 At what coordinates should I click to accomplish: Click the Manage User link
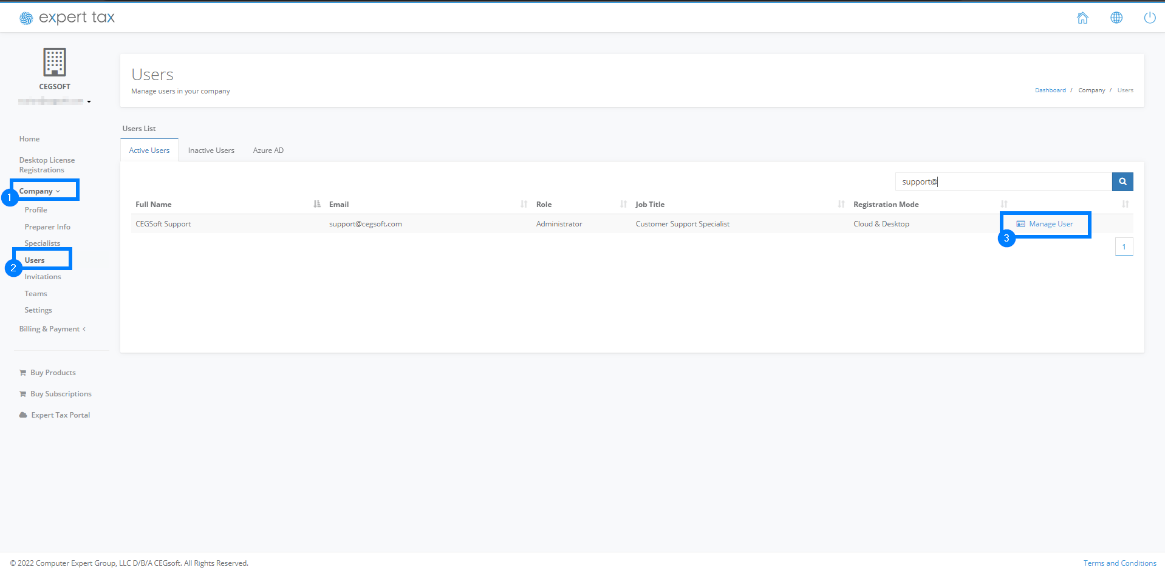1051,224
